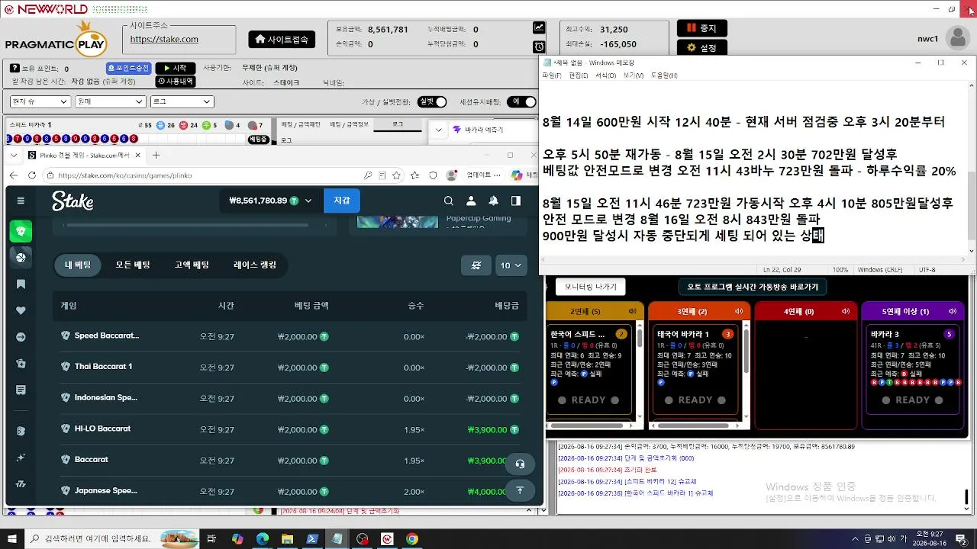Image resolution: width=977 pixels, height=549 pixels.
Task: Open the Stake notifications bell
Action: [494, 201]
